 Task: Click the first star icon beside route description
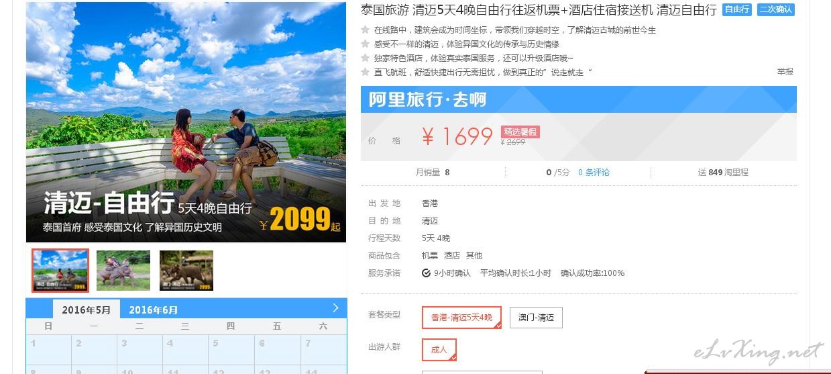(x=366, y=30)
